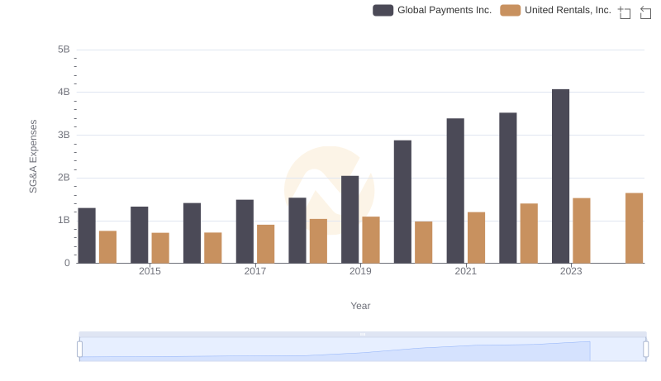Click the 3B y-axis label

click(x=64, y=135)
